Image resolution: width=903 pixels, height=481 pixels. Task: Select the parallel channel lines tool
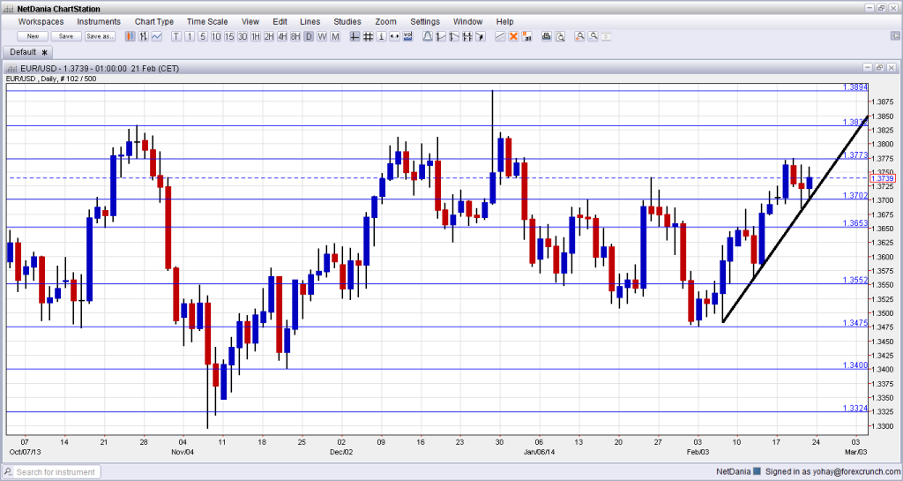click(500, 36)
